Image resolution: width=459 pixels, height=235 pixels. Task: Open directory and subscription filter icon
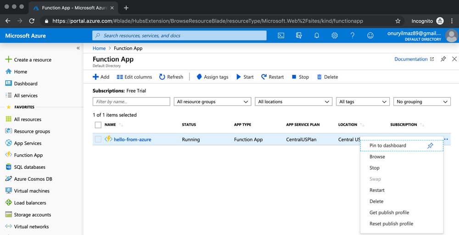tap(299, 35)
